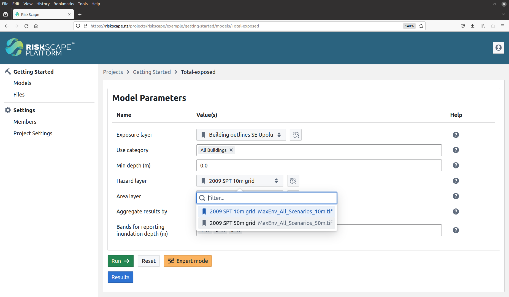
Task: Open Firefox View menu
Action: (28, 4)
